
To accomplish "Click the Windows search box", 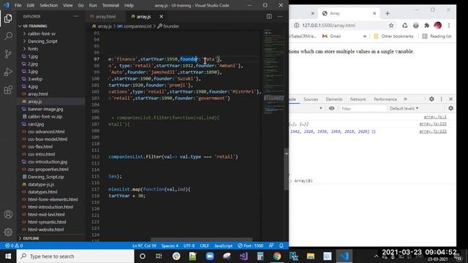I will pyautogui.click(x=75, y=256).
